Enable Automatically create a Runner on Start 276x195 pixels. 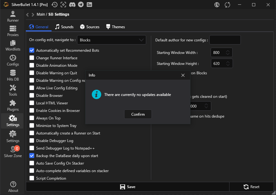(x=32, y=133)
